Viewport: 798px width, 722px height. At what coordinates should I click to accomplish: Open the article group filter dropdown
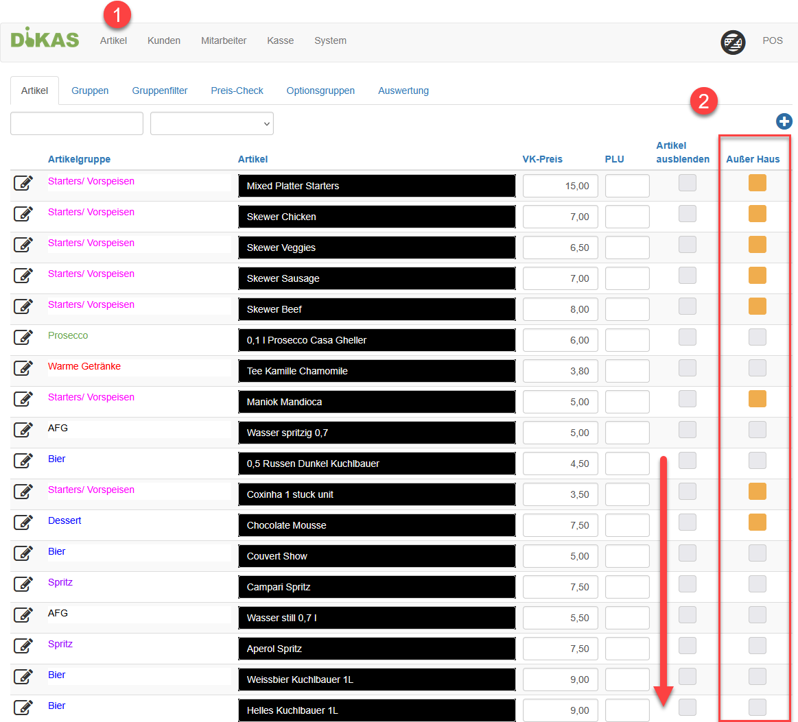(x=211, y=123)
